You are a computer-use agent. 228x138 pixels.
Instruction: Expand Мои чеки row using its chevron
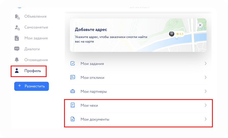pos(205,105)
